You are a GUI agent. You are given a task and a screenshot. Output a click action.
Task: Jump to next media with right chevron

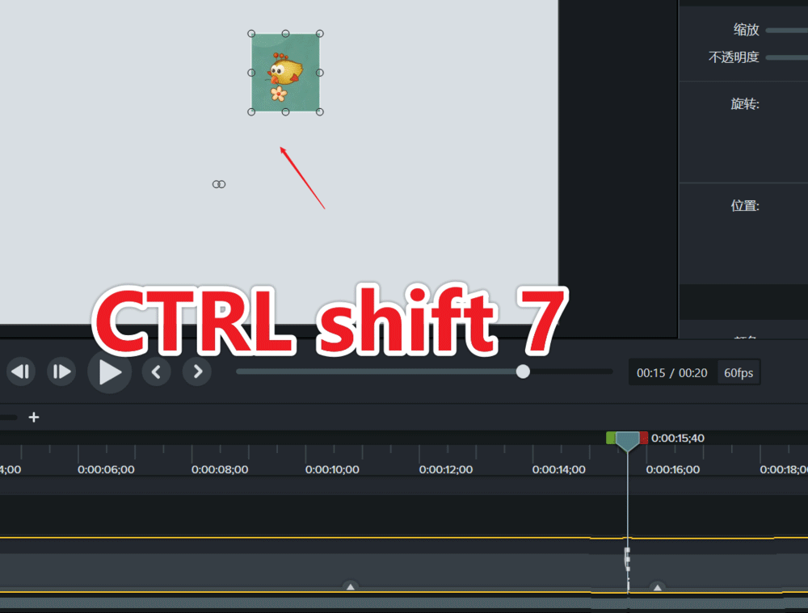197,372
